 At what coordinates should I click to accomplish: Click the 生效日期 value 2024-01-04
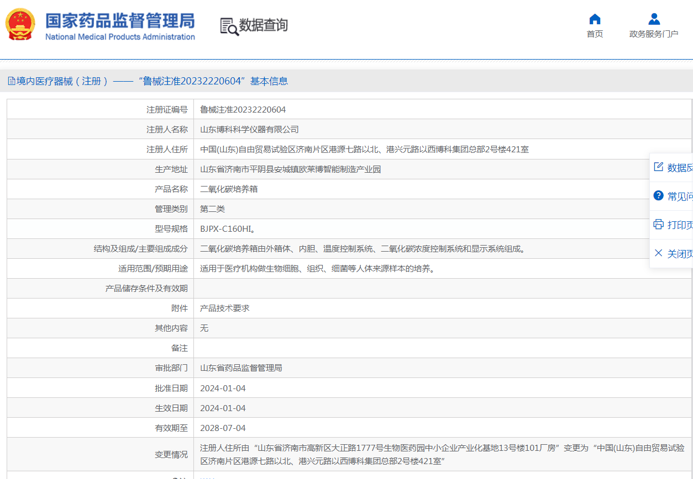[x=223, y=408]
